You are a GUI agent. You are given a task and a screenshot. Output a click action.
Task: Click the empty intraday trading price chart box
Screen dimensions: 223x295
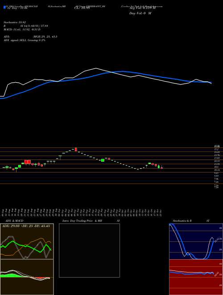pos(89,250)
